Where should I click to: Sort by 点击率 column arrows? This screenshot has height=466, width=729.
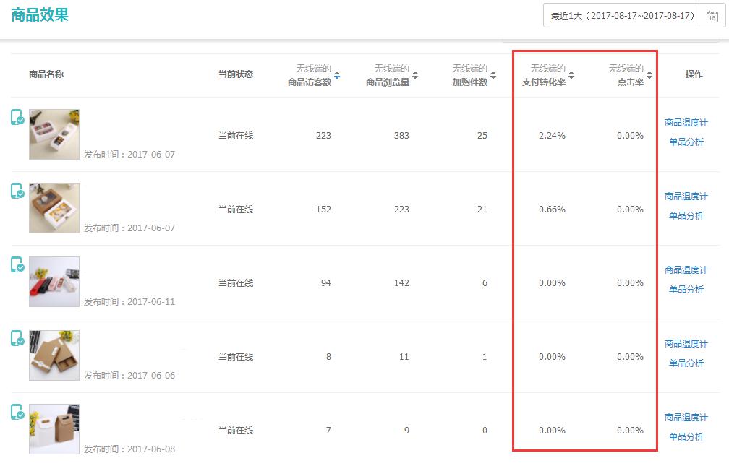pyautogui.click(x=649, y=75)
